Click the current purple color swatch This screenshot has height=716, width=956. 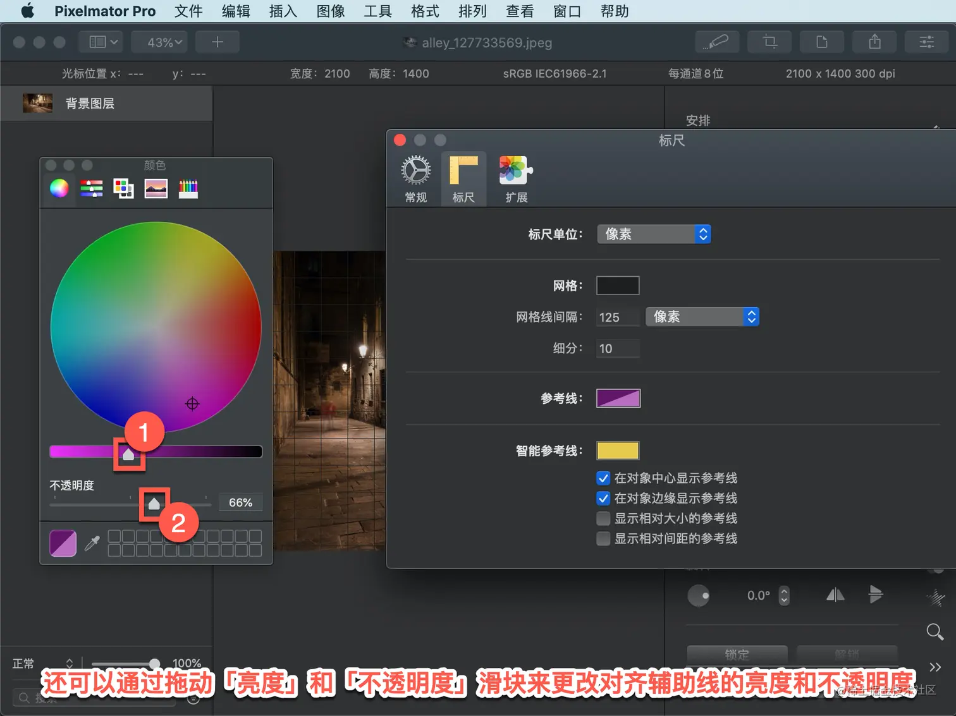point(63,543)
